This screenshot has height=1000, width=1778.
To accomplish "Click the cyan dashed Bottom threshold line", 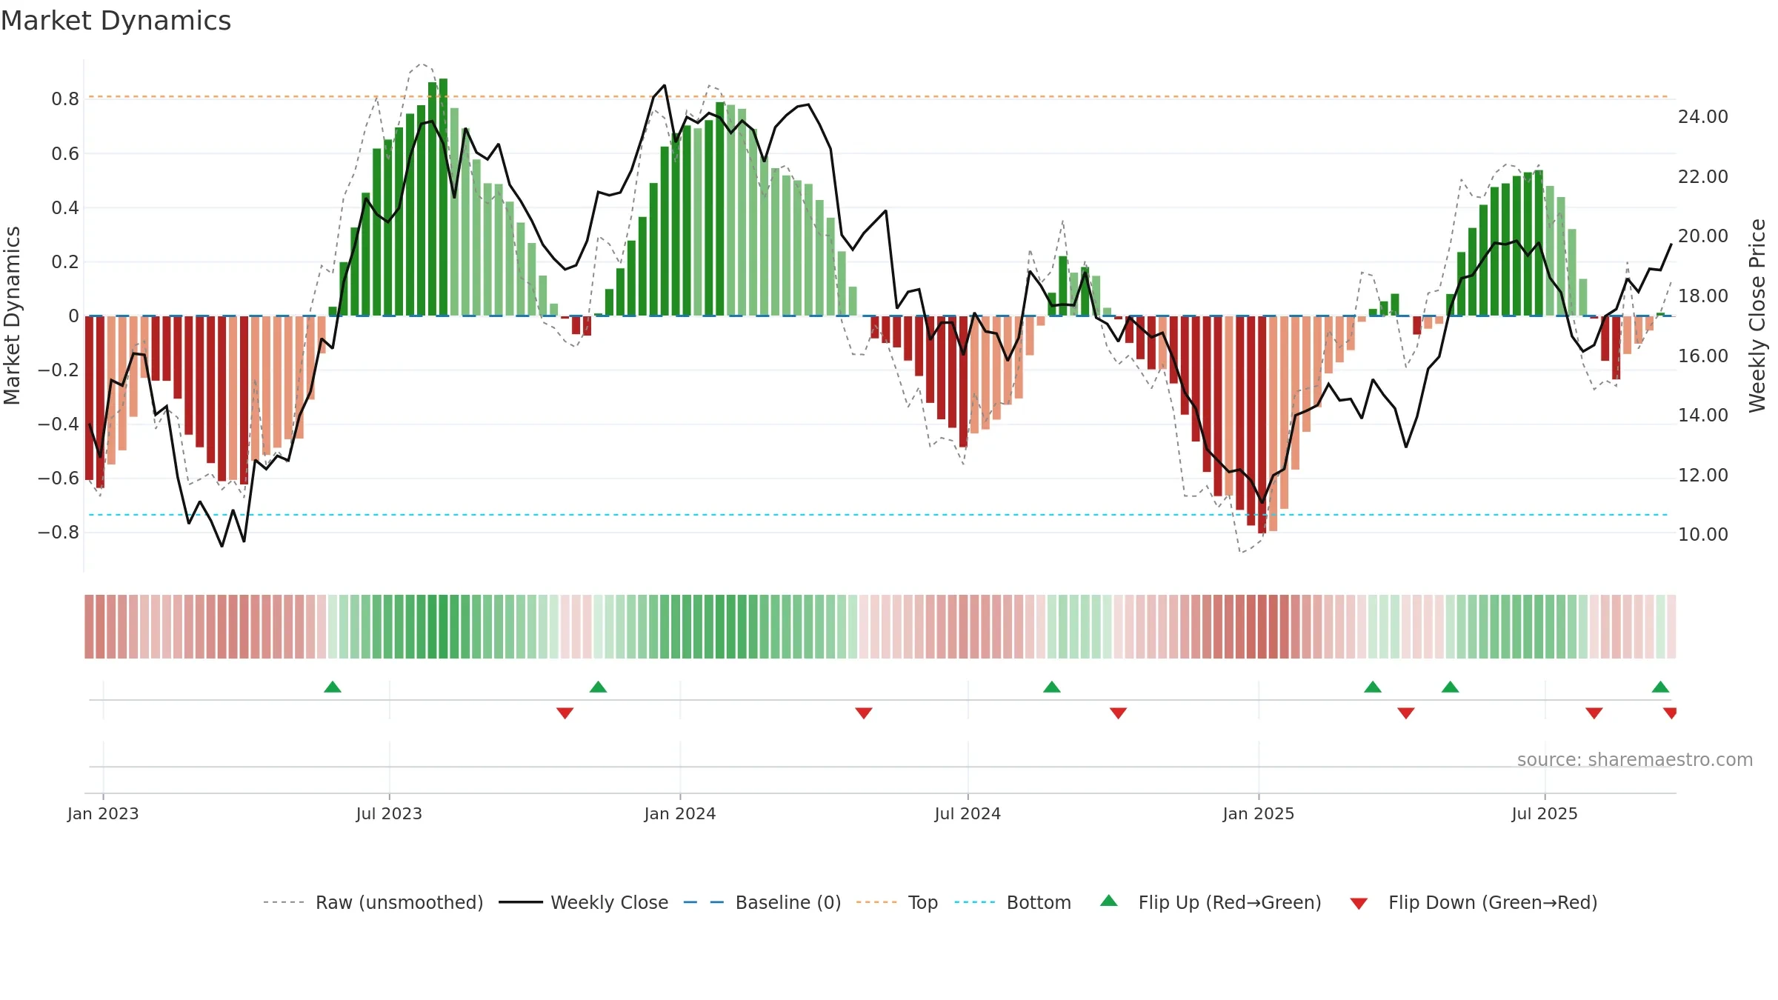I will (878, 514).
